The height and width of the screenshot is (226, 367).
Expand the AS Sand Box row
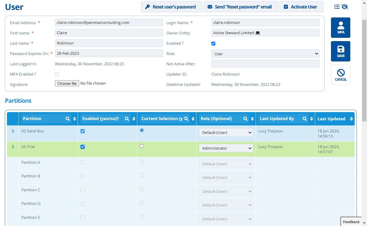pyautogui.click(x=13, y=131)
